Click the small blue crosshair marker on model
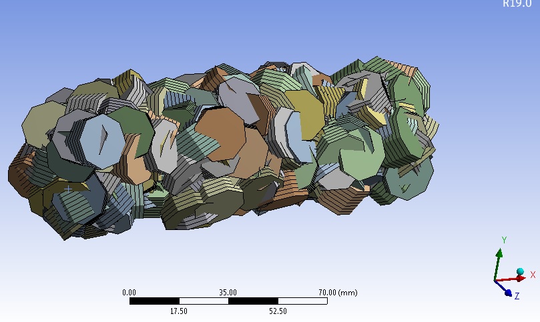This screenshot has height=322, width=540. tap(68, 189)
